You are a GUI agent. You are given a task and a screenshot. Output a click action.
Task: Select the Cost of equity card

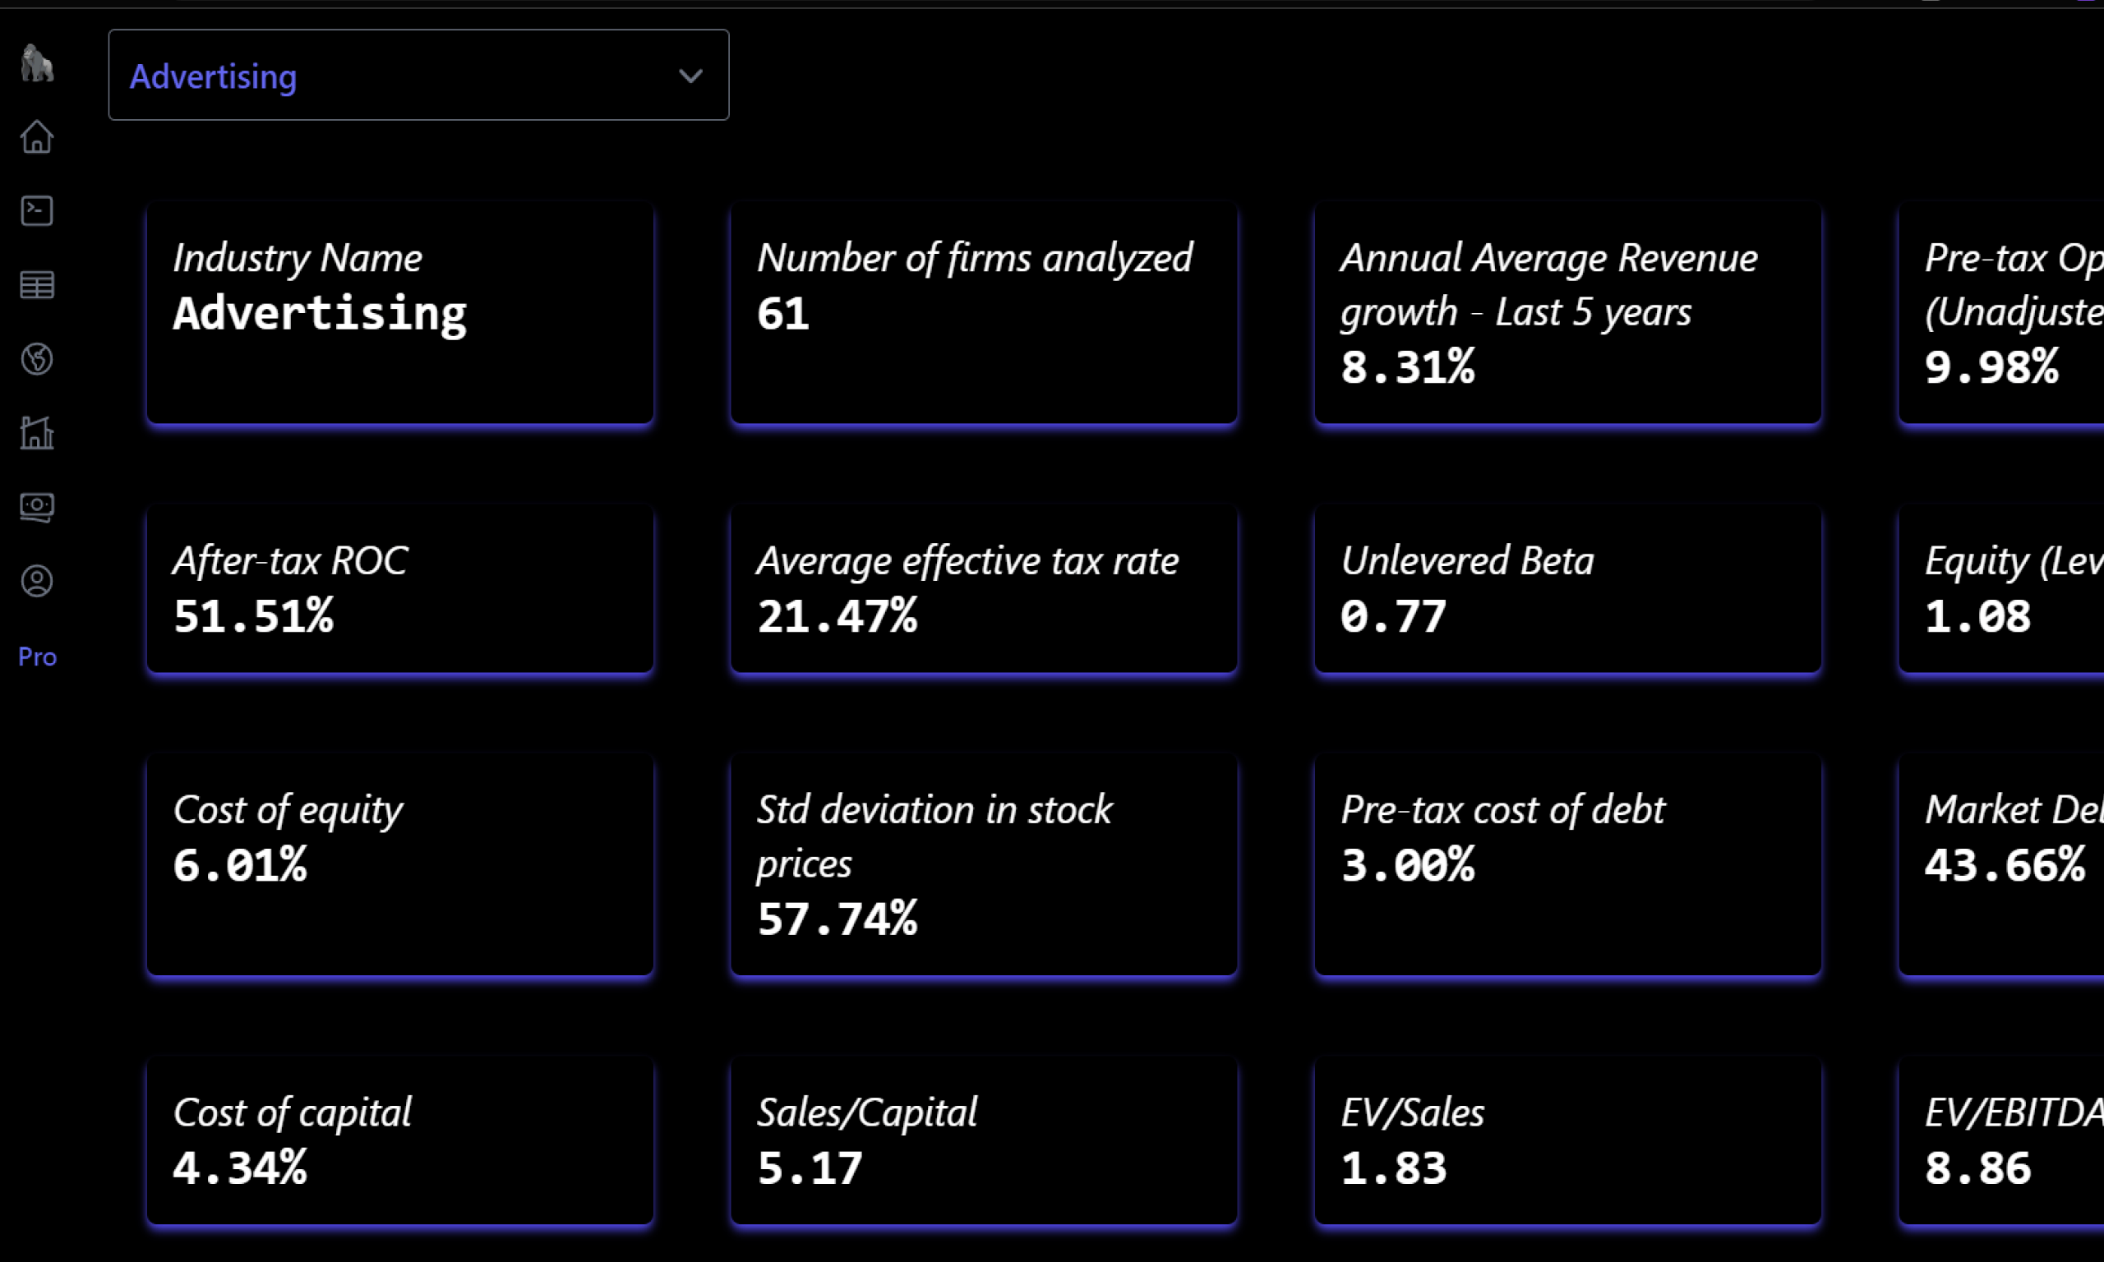[x=399, y=864]
